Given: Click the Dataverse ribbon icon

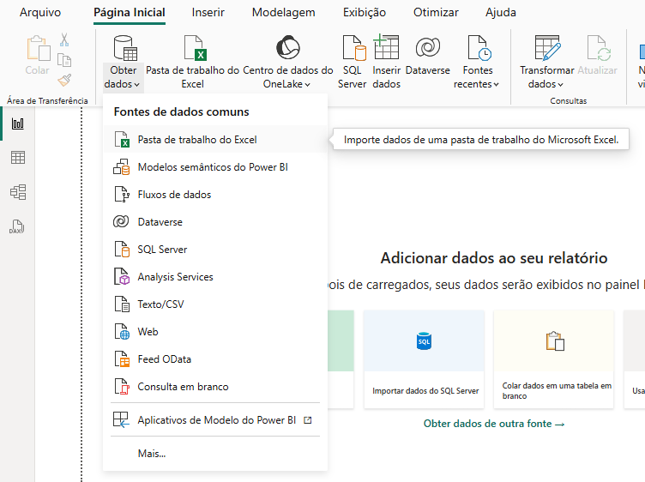Looking at the screenshot, I should [428, 47].
